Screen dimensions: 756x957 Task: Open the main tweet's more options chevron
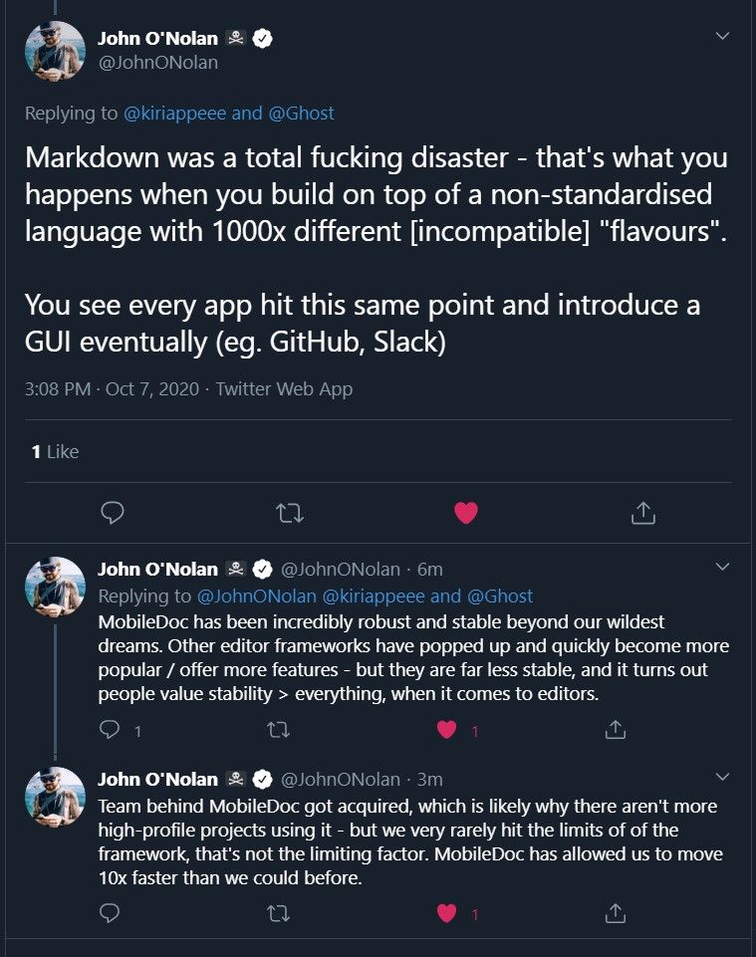pos(724,37)
